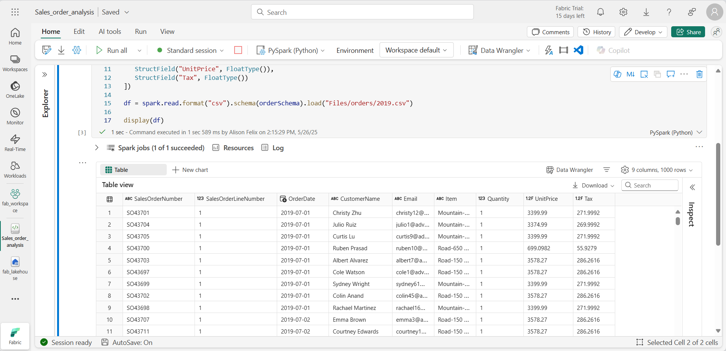This screenshot has width=726, height=351.
Task: Click the top Search box
Action: point(362,12)
